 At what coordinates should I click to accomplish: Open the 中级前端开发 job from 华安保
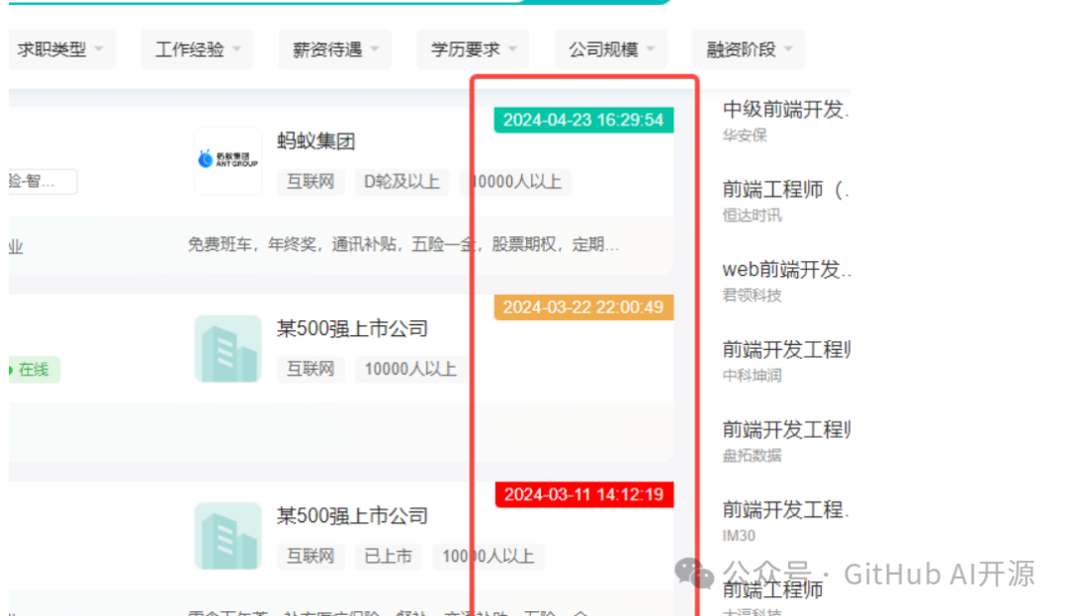pos(786,110)
